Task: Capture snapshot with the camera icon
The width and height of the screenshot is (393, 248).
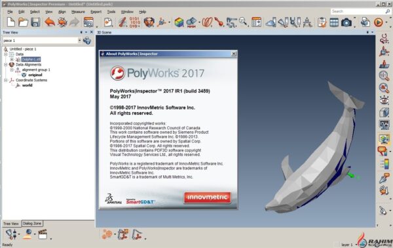Action: 346,22
